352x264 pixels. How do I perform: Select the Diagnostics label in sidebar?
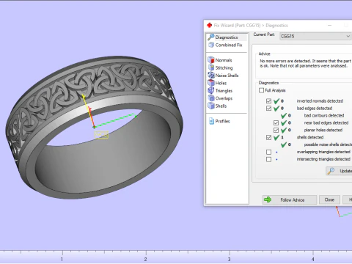pyautogui.click(x=227, y=37)
